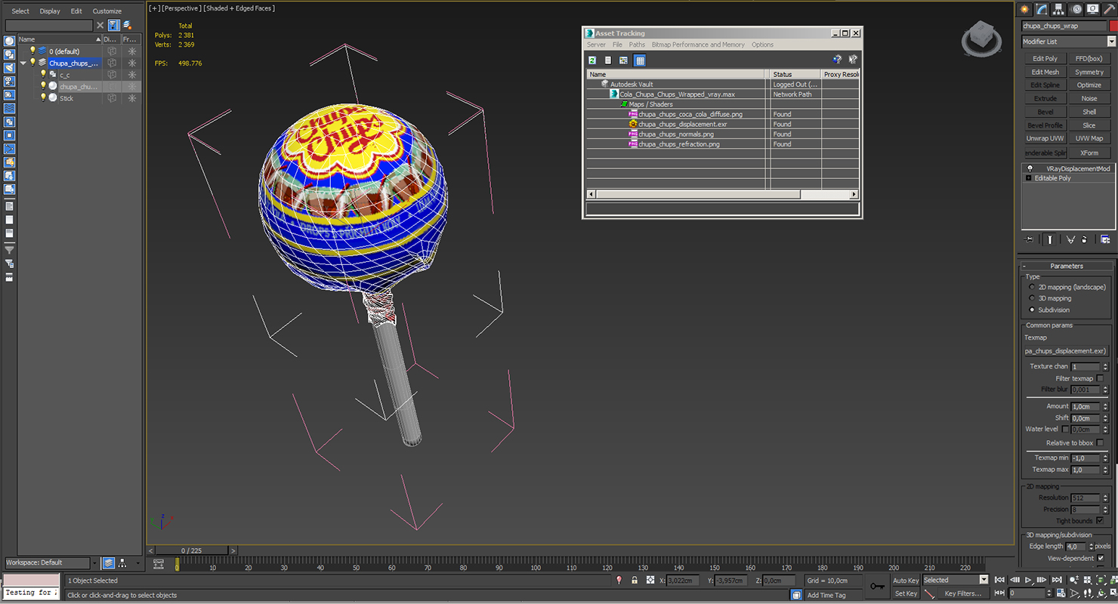Expand Editable Poly in the modifier stack

pyautogui.click(x=1029, y=178)
